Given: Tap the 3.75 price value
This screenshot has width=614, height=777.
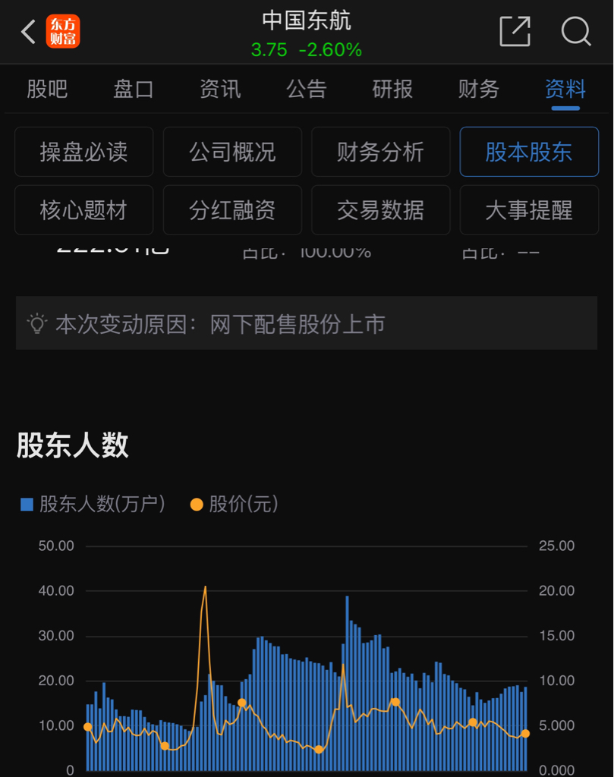Looking at the screenshot, I should [269, 50].
